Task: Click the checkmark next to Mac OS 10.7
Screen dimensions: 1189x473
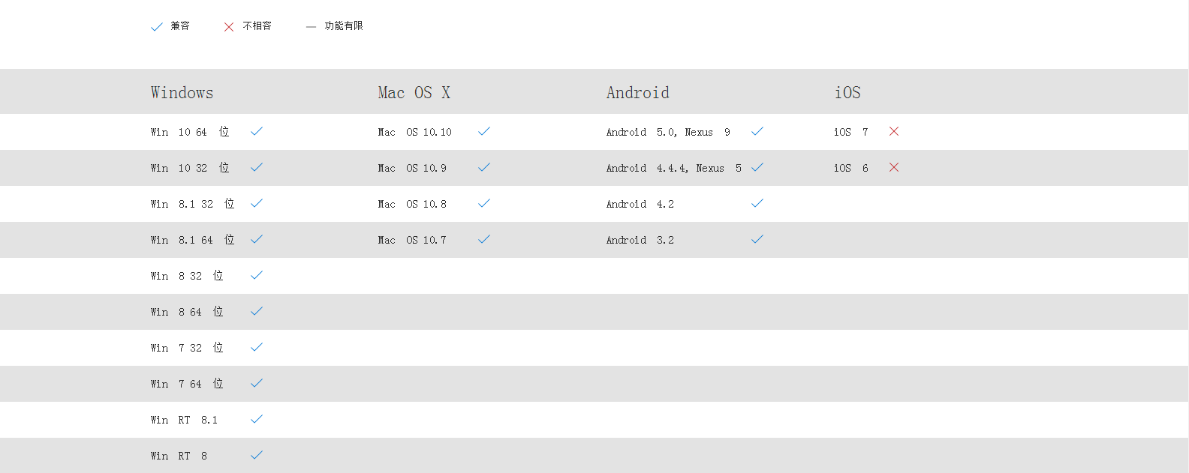Action: point(484,239)
